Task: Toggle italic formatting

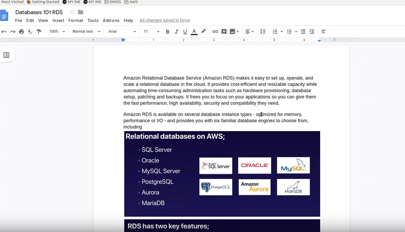Action: 176,31
